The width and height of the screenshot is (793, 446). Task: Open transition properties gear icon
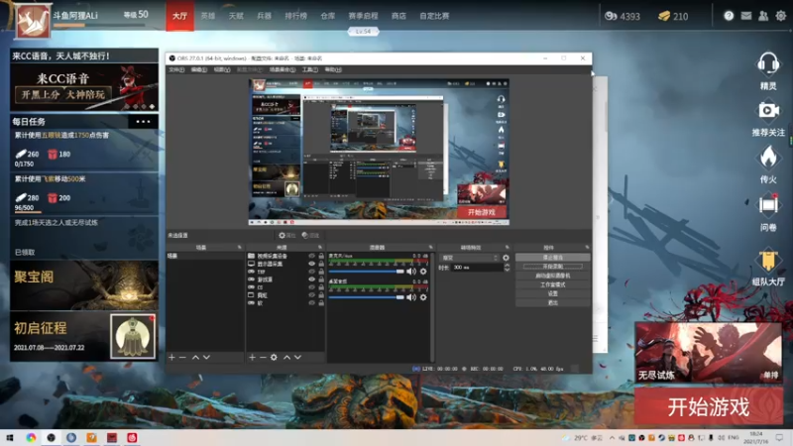pos(506,258)
